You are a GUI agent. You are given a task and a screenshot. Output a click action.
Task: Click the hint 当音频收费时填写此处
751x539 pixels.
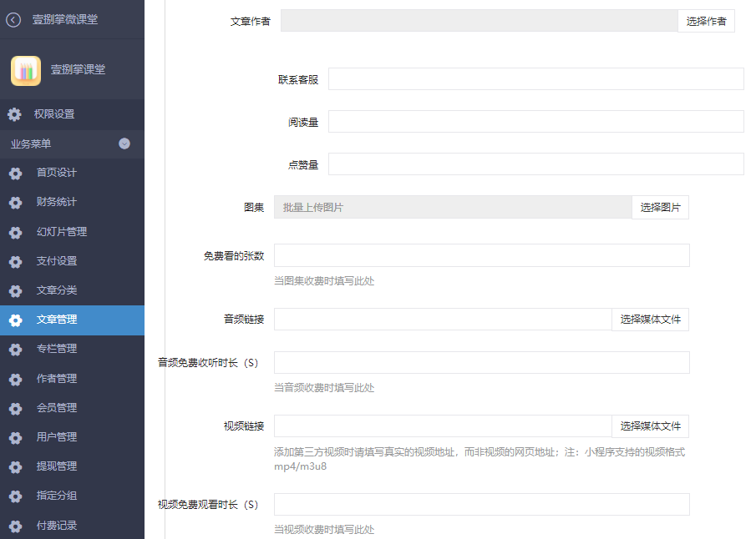click(x=324, y=388)
